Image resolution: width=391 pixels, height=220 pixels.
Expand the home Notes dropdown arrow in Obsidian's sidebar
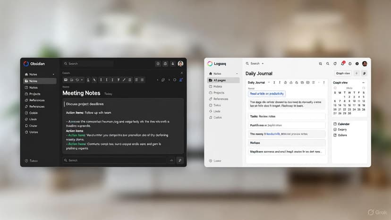tap(53, 74)
